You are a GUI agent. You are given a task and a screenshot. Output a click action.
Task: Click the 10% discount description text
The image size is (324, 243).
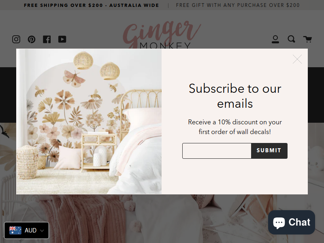coord(235,127)
